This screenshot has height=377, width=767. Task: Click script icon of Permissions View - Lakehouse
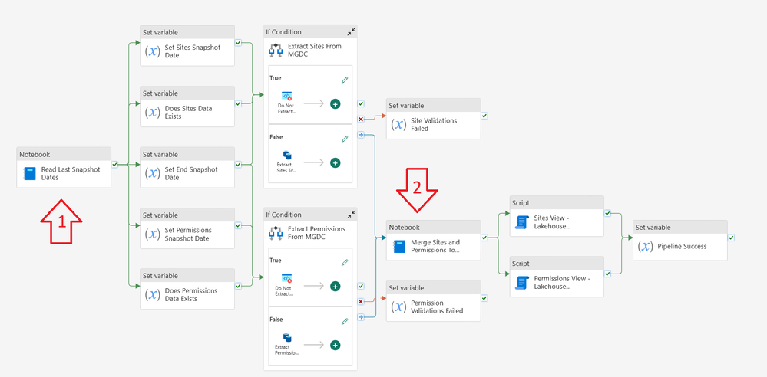[522, 283]
